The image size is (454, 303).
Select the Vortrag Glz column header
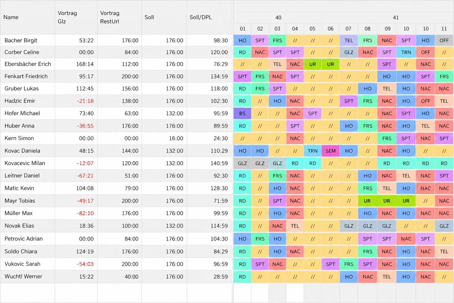[x=76, y=17]
